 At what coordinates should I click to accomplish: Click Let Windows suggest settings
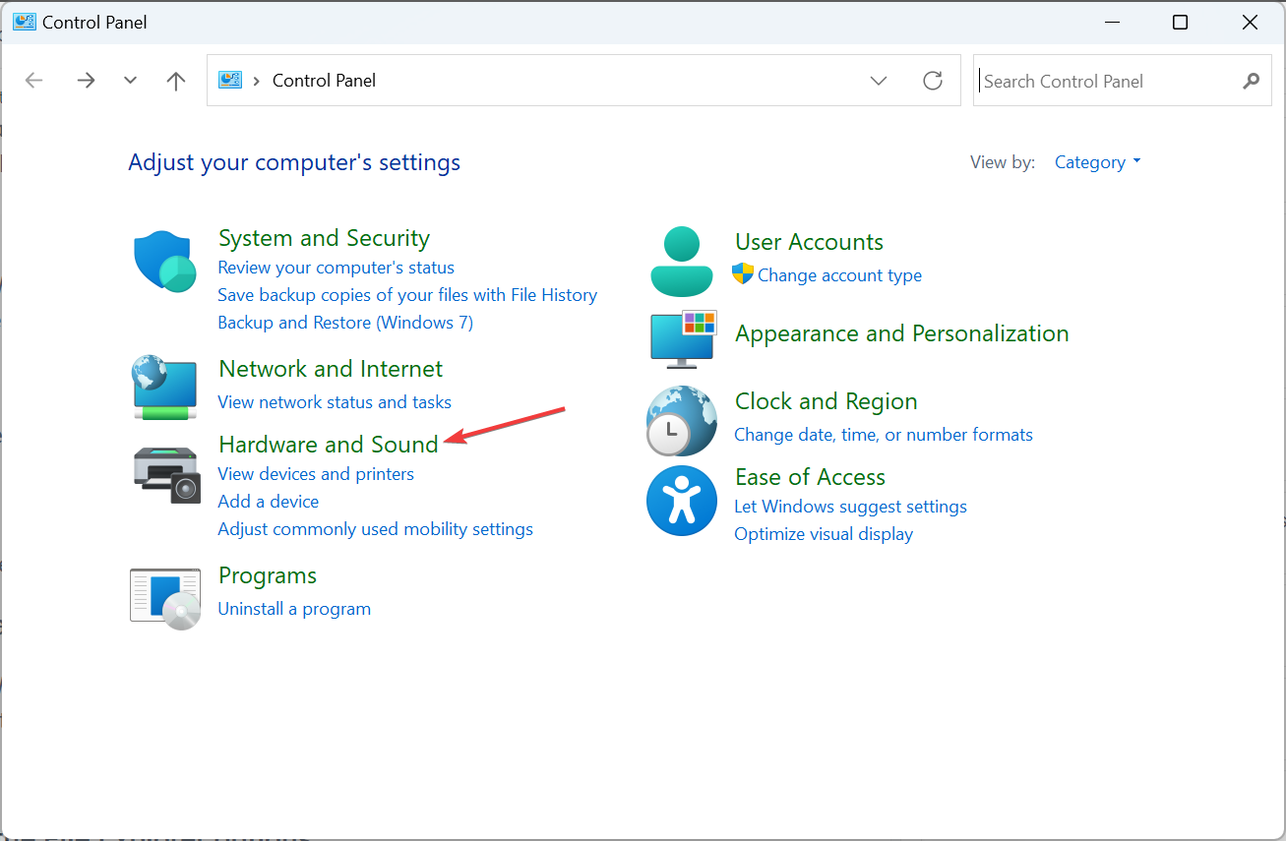point(850,507)
